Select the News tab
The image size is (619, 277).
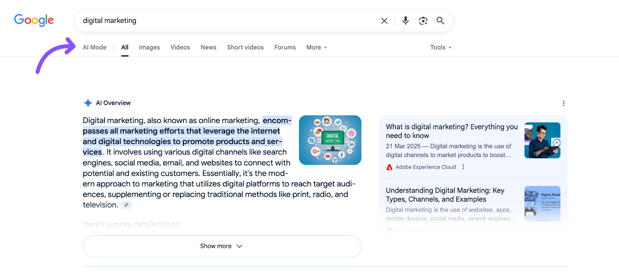click(x=208, y=48)
